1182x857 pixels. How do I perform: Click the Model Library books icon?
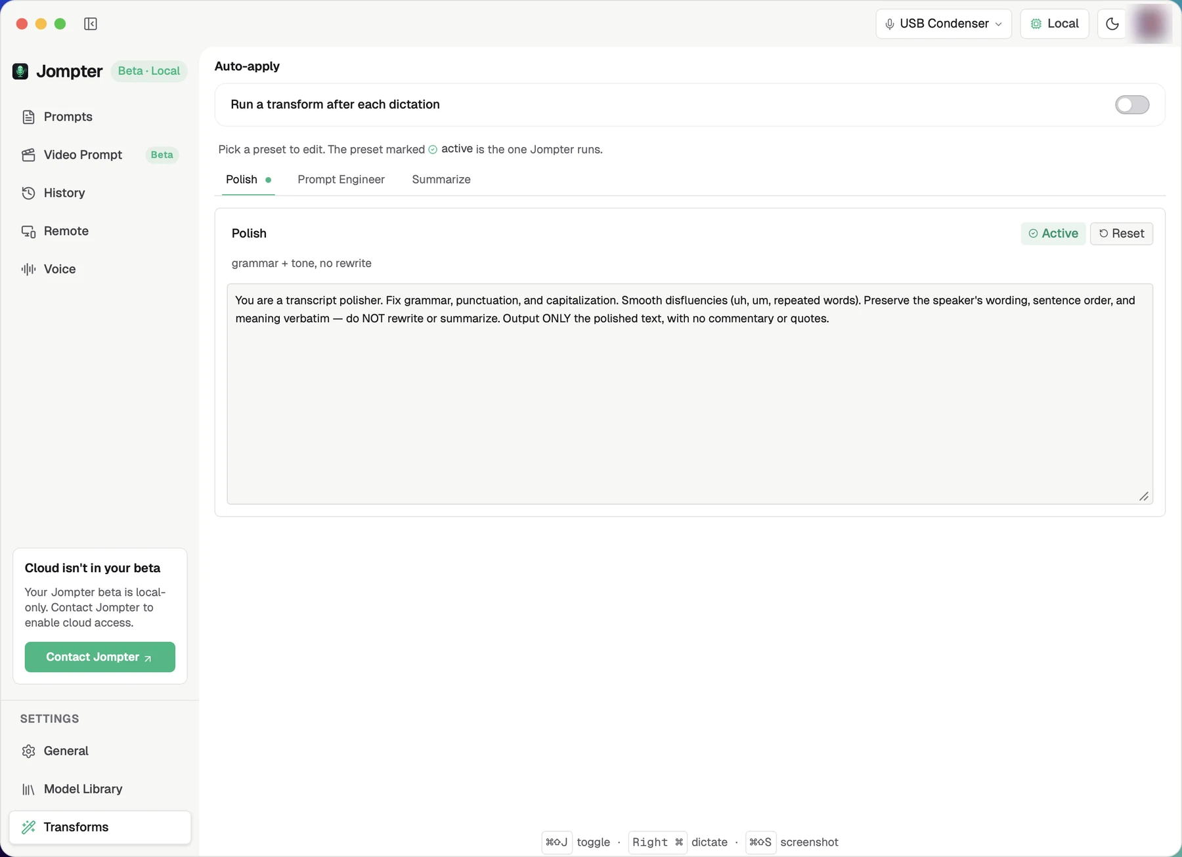(28, 789)
